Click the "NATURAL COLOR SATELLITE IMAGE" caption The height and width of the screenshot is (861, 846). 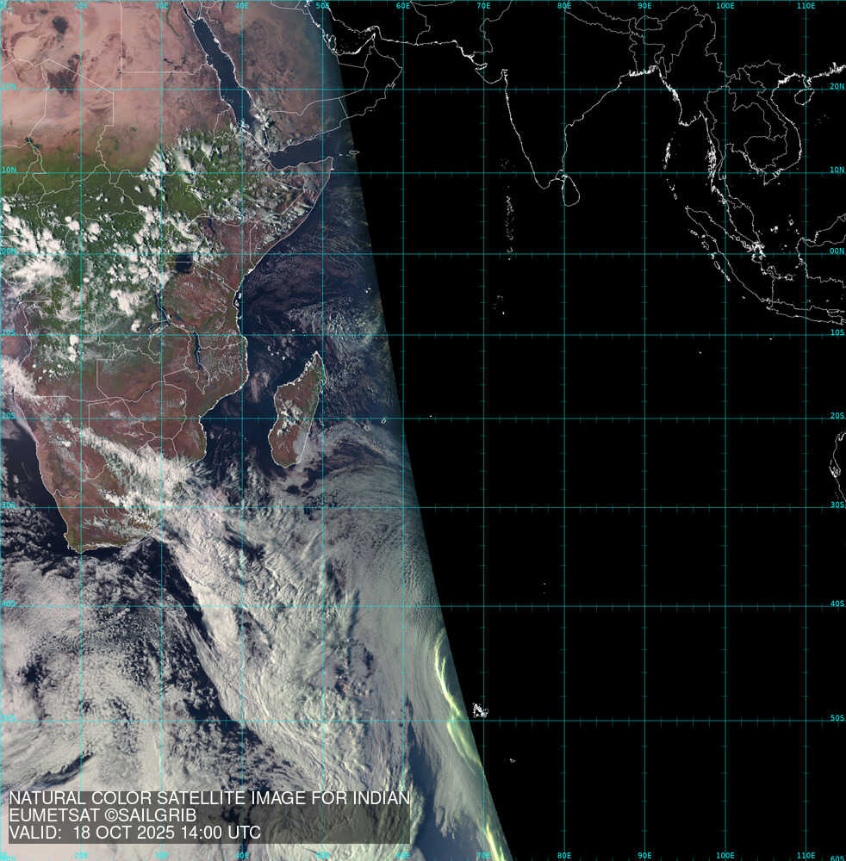point(208,798)
